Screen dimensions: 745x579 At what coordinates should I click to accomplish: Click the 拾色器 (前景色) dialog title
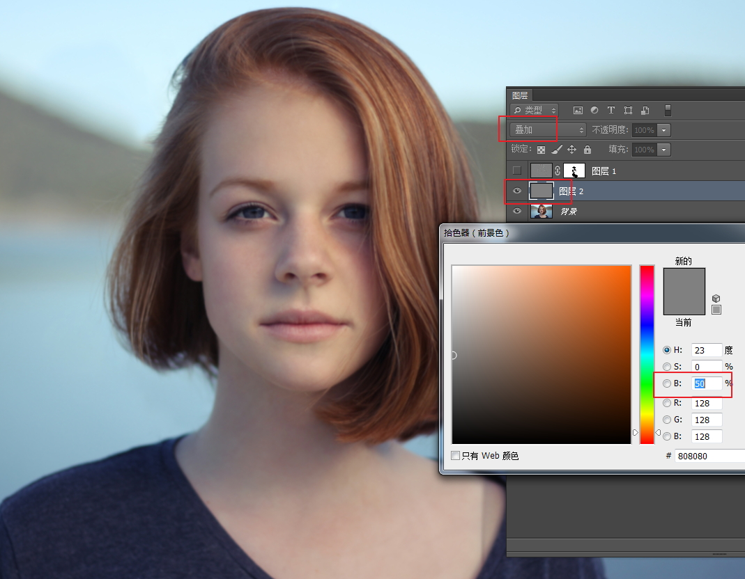(x=477, y=233)
